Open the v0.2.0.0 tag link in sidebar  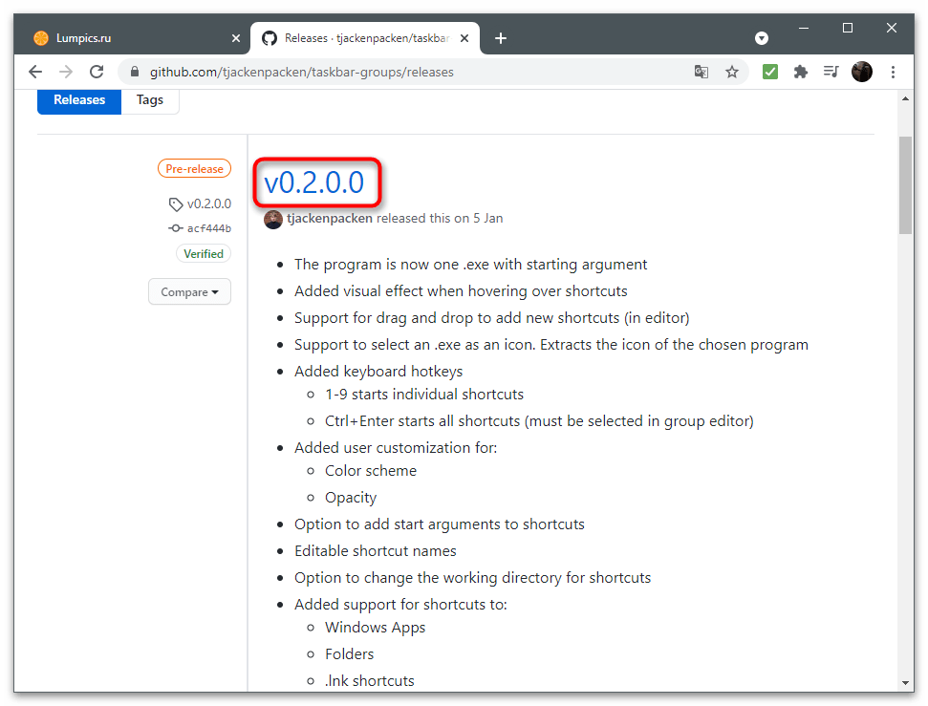[x=209, y=204]
